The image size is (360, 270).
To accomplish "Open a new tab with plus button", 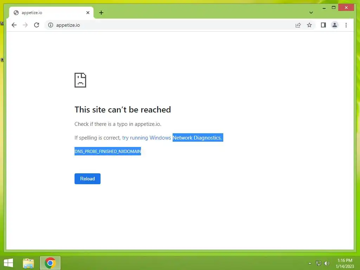I will click(x=101, y=13).
